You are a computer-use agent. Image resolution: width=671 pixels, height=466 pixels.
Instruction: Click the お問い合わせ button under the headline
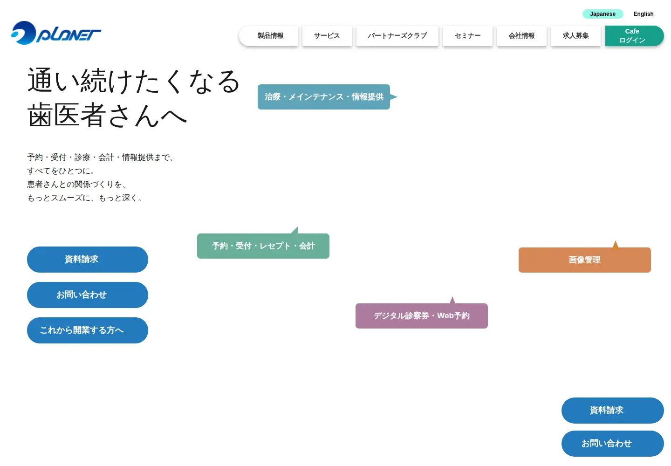(x=88, y=295)
